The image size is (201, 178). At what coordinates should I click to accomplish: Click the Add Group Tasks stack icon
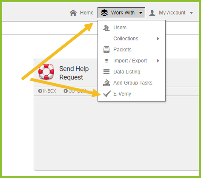click(106, 83)
